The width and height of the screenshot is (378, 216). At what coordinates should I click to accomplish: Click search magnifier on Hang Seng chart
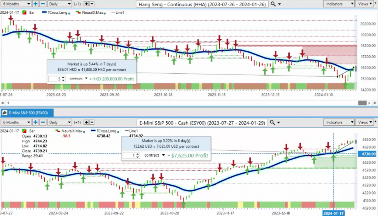[x=273, y=4]
